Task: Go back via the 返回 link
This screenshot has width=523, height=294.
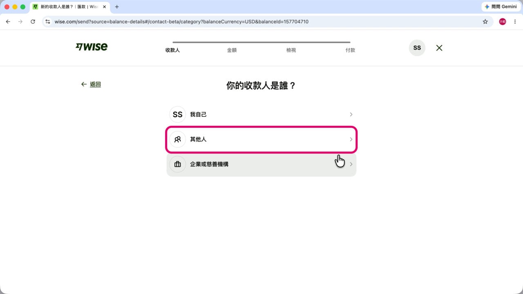Action: tap(95, 84)
